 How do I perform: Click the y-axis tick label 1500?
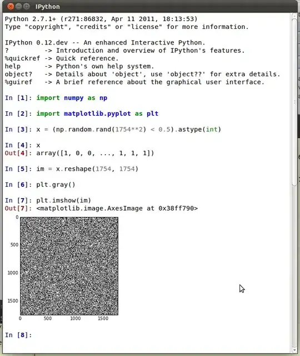[13, 301]
